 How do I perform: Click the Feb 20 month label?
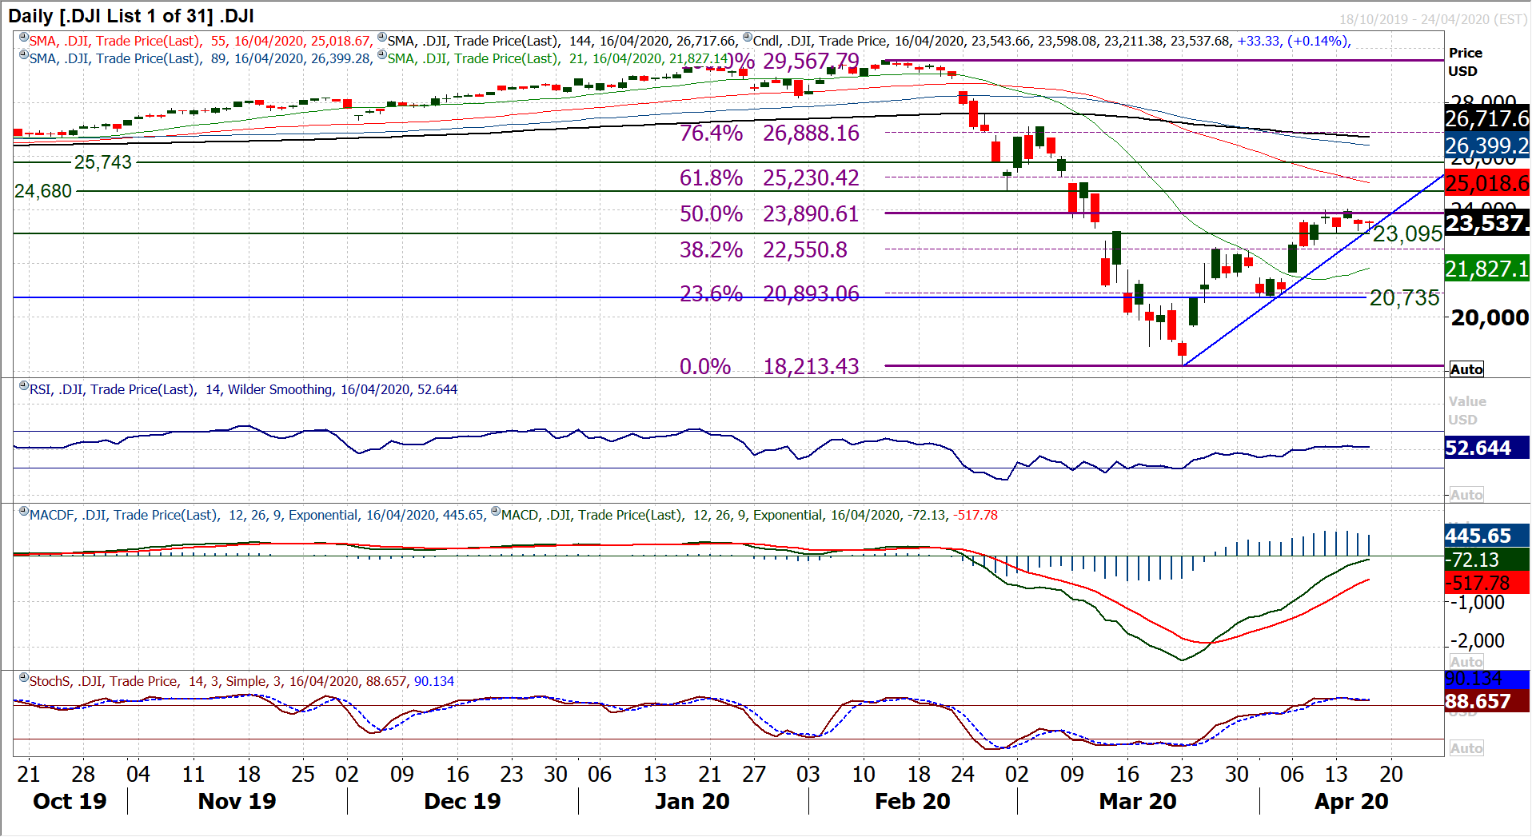coord(912,801)
